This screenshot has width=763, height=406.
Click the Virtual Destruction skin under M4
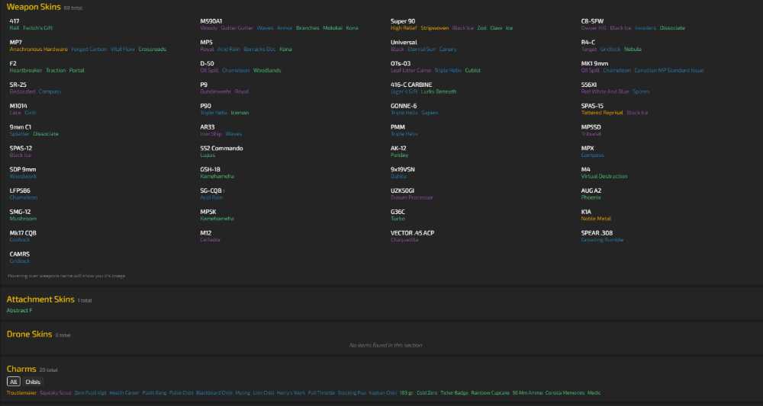click(x=604, y=176)
